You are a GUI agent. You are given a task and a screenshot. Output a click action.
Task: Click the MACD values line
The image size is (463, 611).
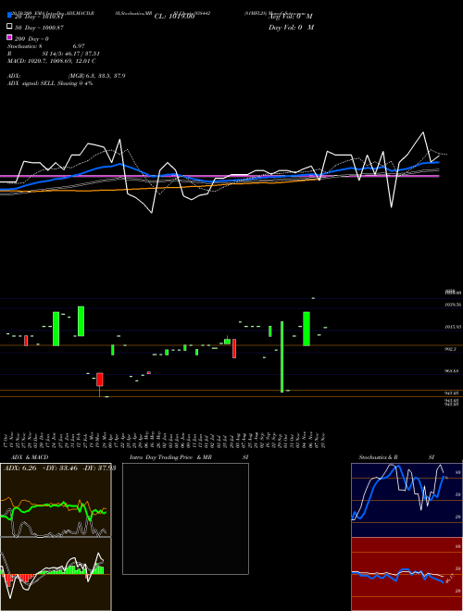(x=52, y=61)
